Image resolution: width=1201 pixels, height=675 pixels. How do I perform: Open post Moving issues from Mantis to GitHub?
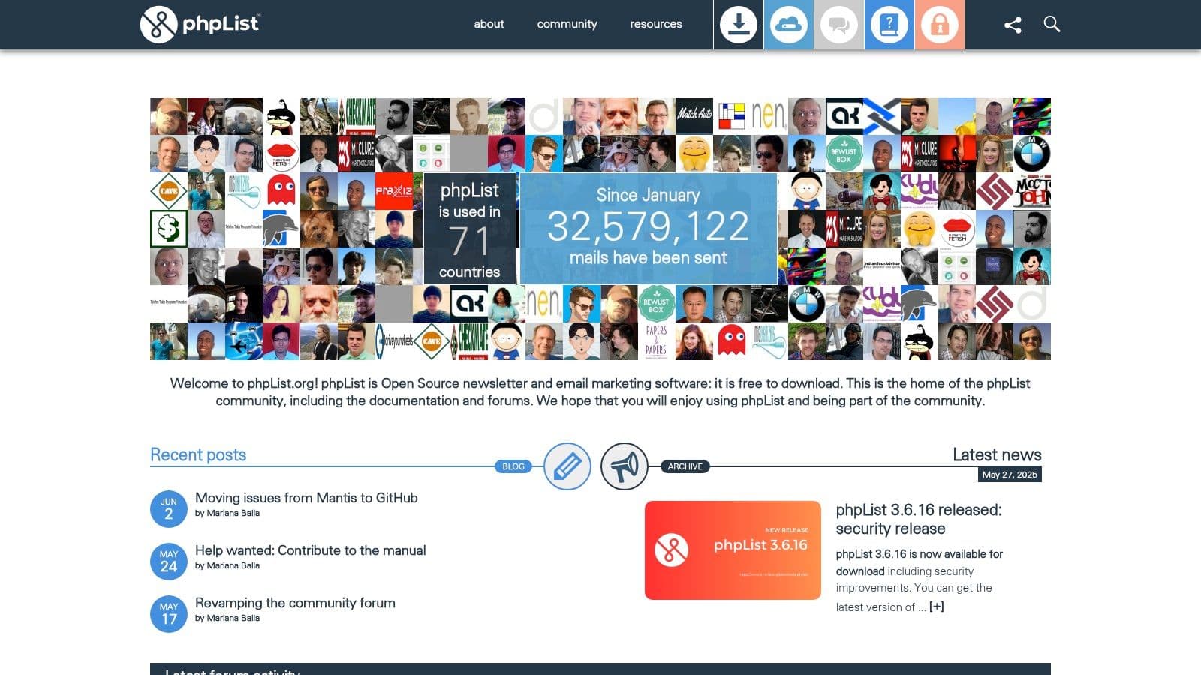306,498
